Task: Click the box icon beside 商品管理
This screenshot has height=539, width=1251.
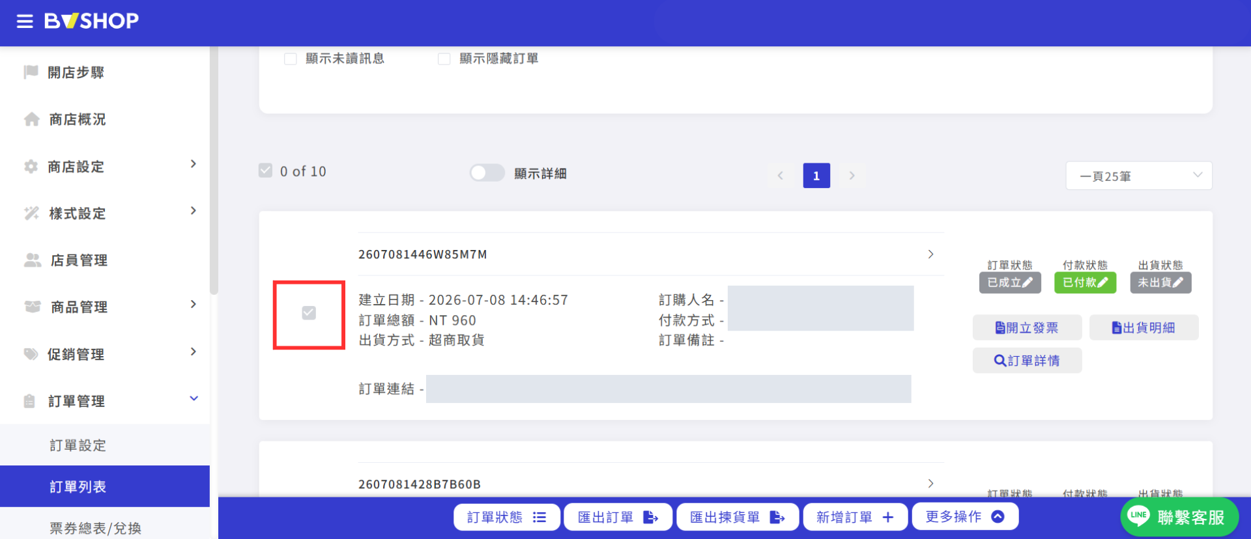Action: [33, 307]
